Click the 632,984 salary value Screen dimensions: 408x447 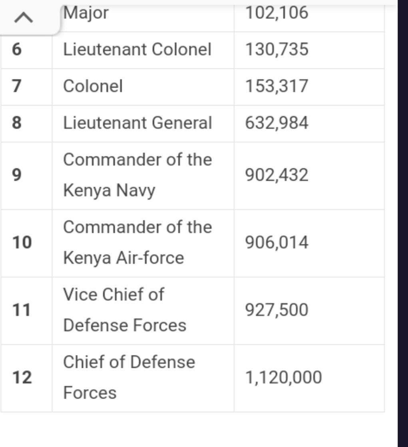(277, 123)
